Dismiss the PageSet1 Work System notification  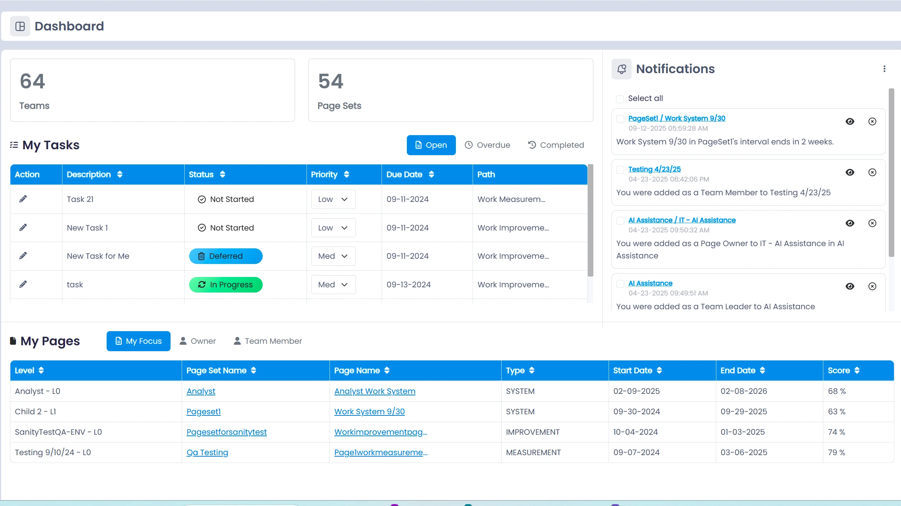pyautogui.click(x=872, y=122)
